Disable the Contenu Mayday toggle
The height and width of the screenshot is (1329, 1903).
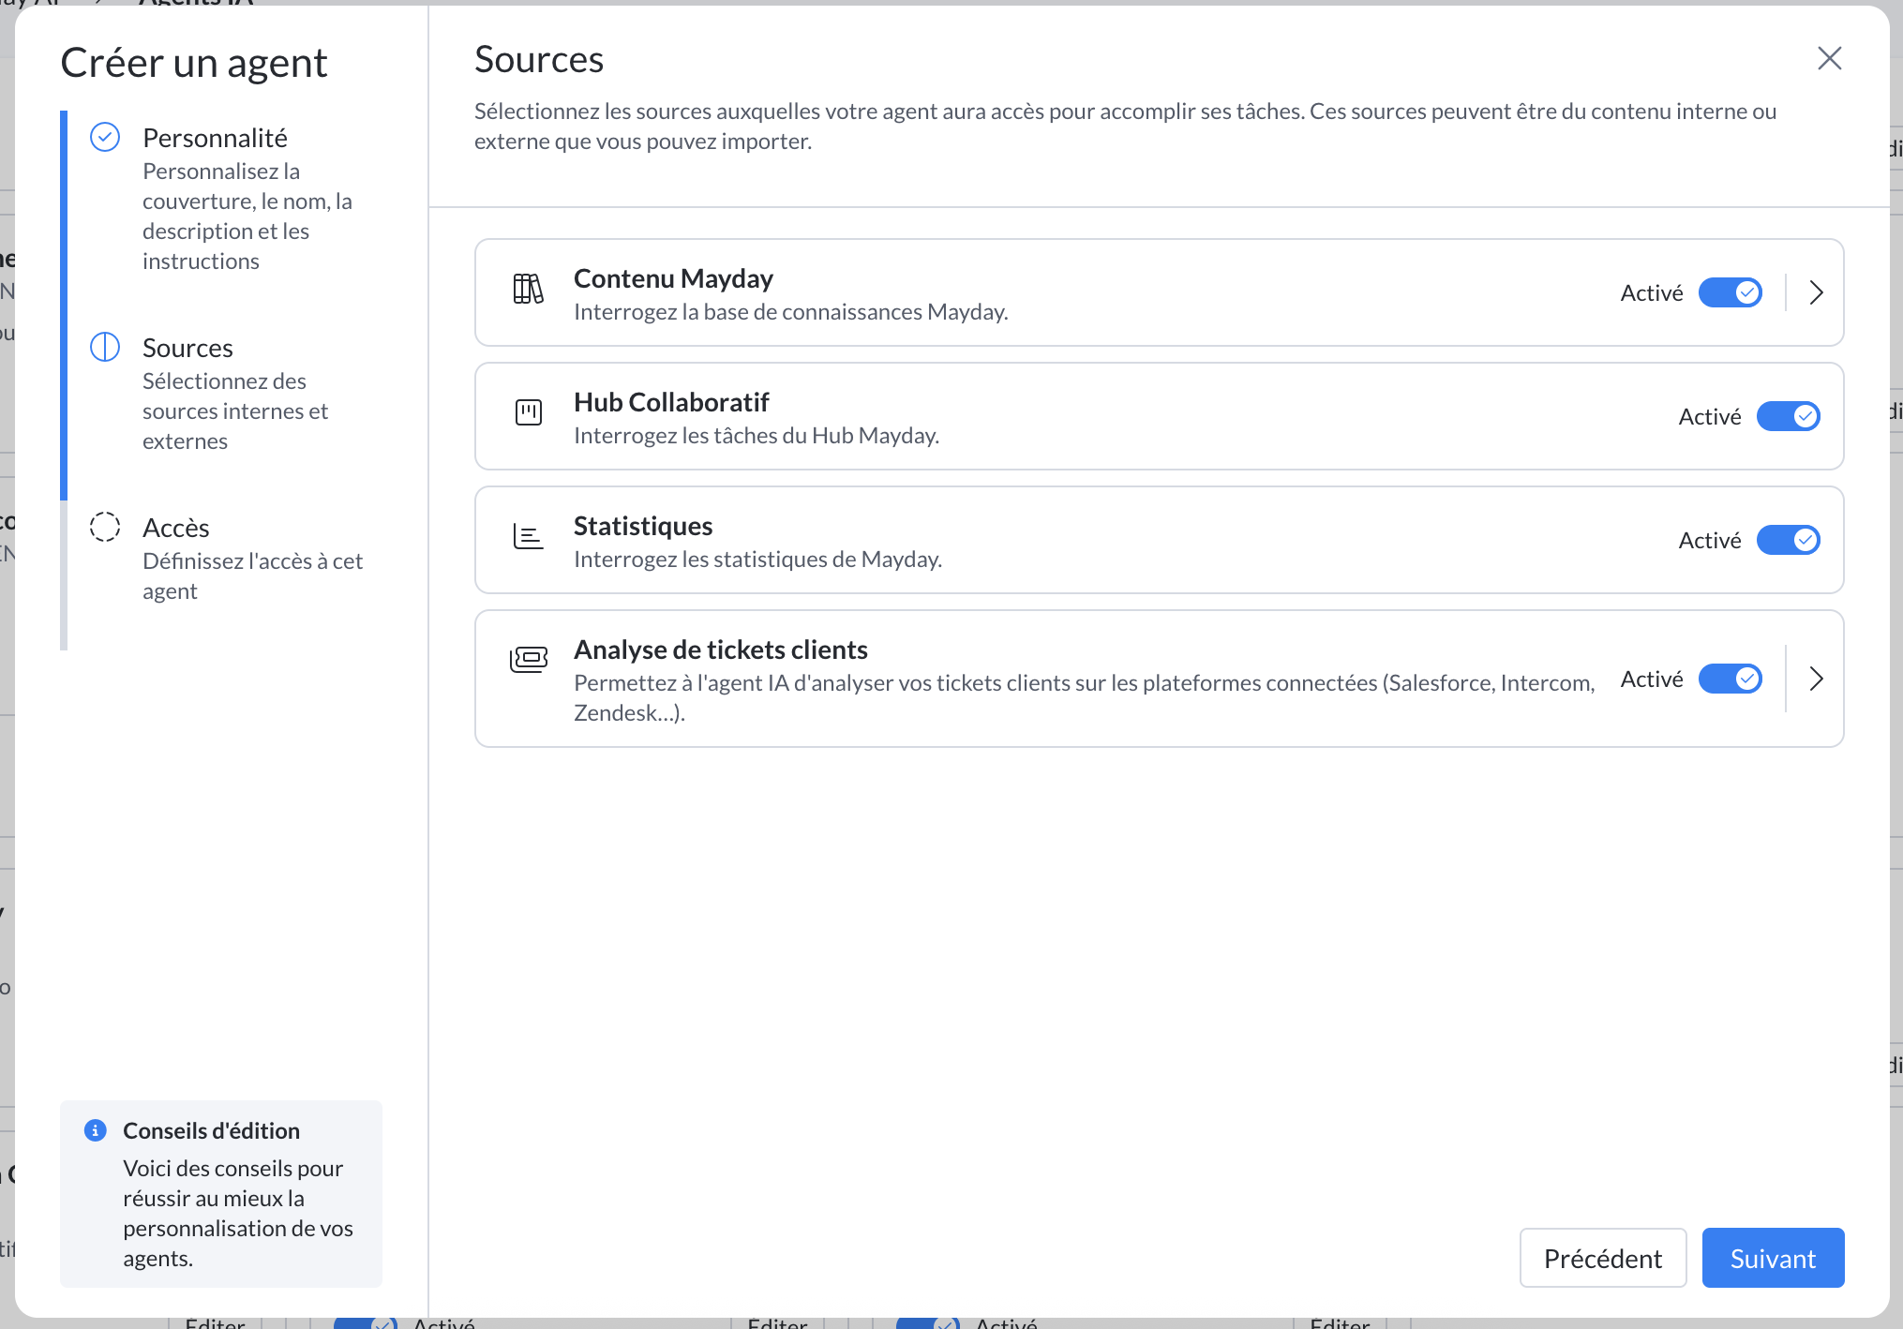coord(1730,292)
